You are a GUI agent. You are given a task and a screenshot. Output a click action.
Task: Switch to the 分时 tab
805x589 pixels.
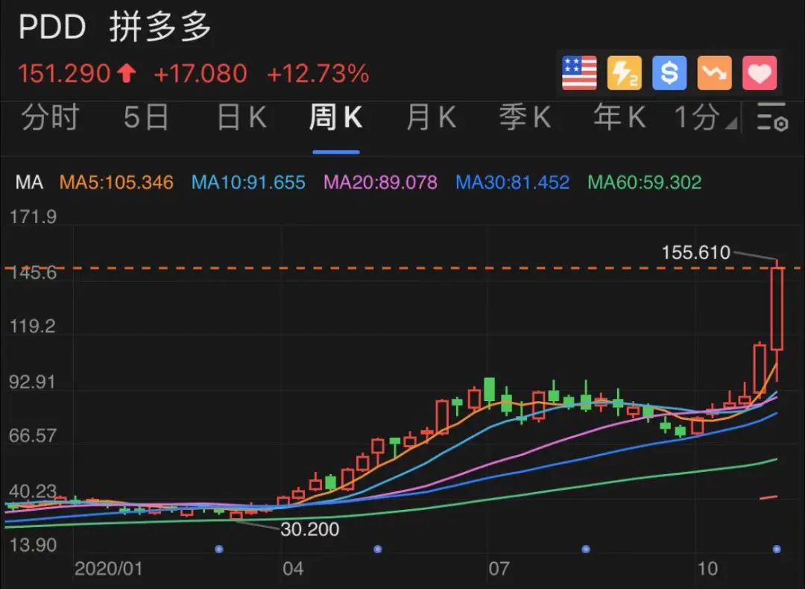(51, 117)
